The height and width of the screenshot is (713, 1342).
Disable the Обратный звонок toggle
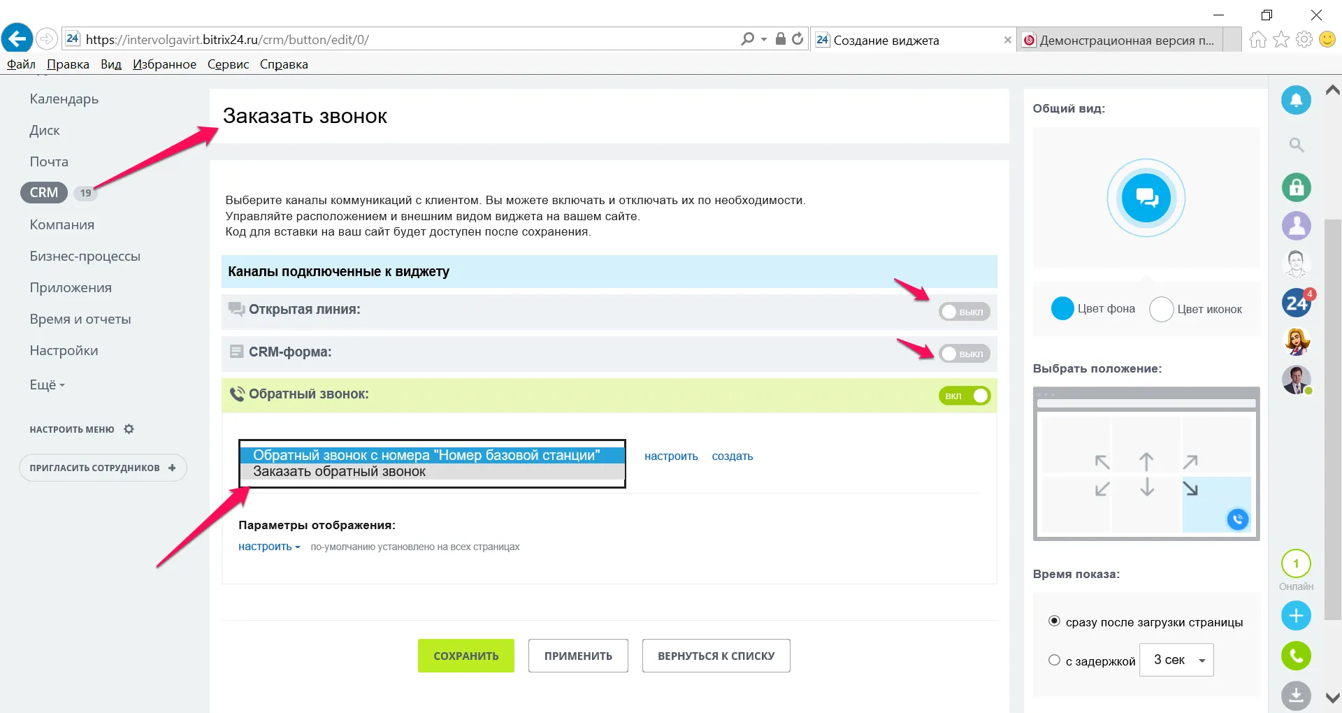click(964, 396)
